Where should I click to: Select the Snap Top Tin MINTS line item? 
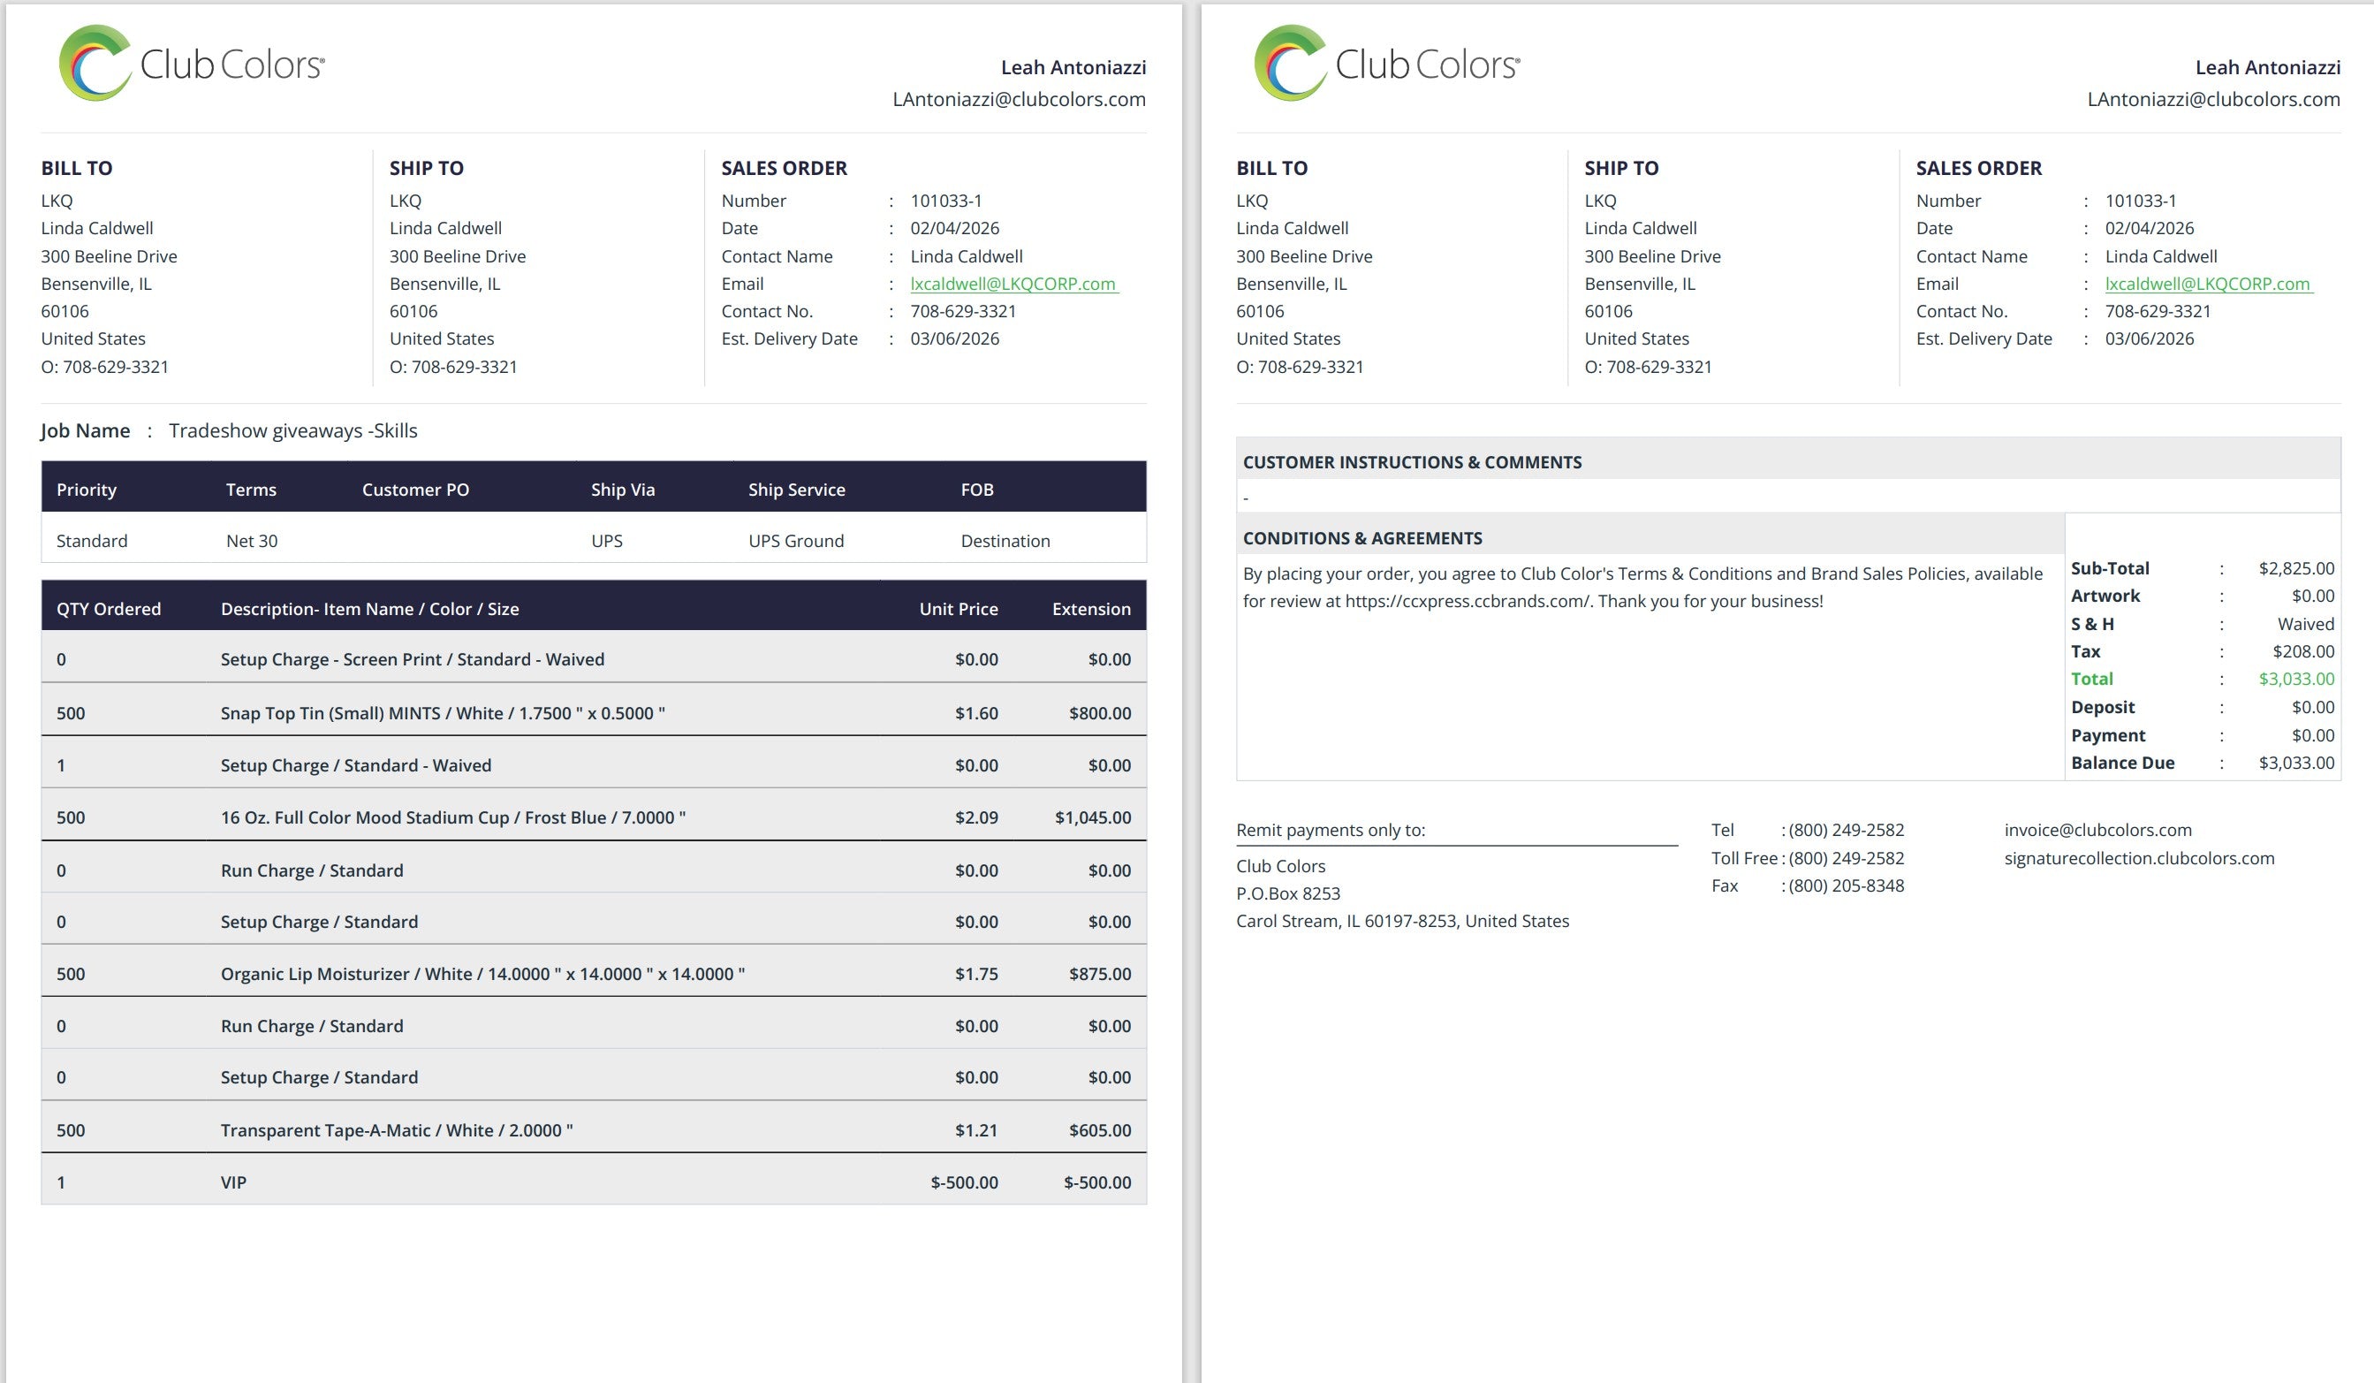(442, 713)
